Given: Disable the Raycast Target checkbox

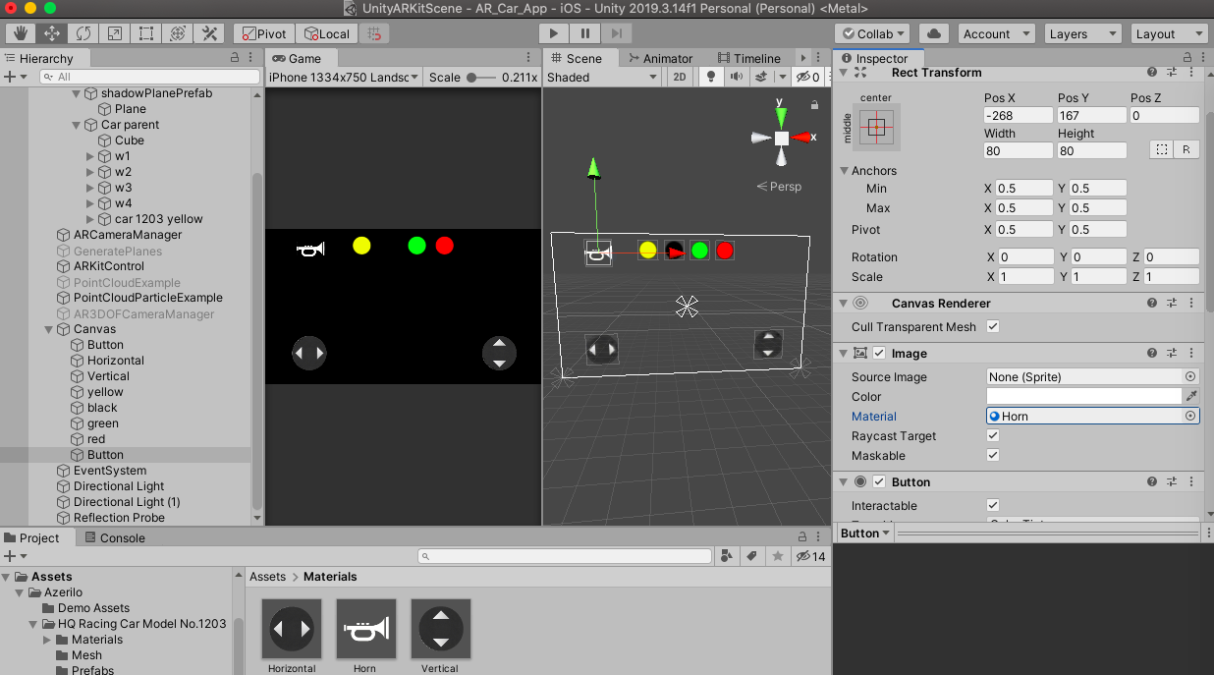Looking at the screenshot, I should (x=993, y=436).
